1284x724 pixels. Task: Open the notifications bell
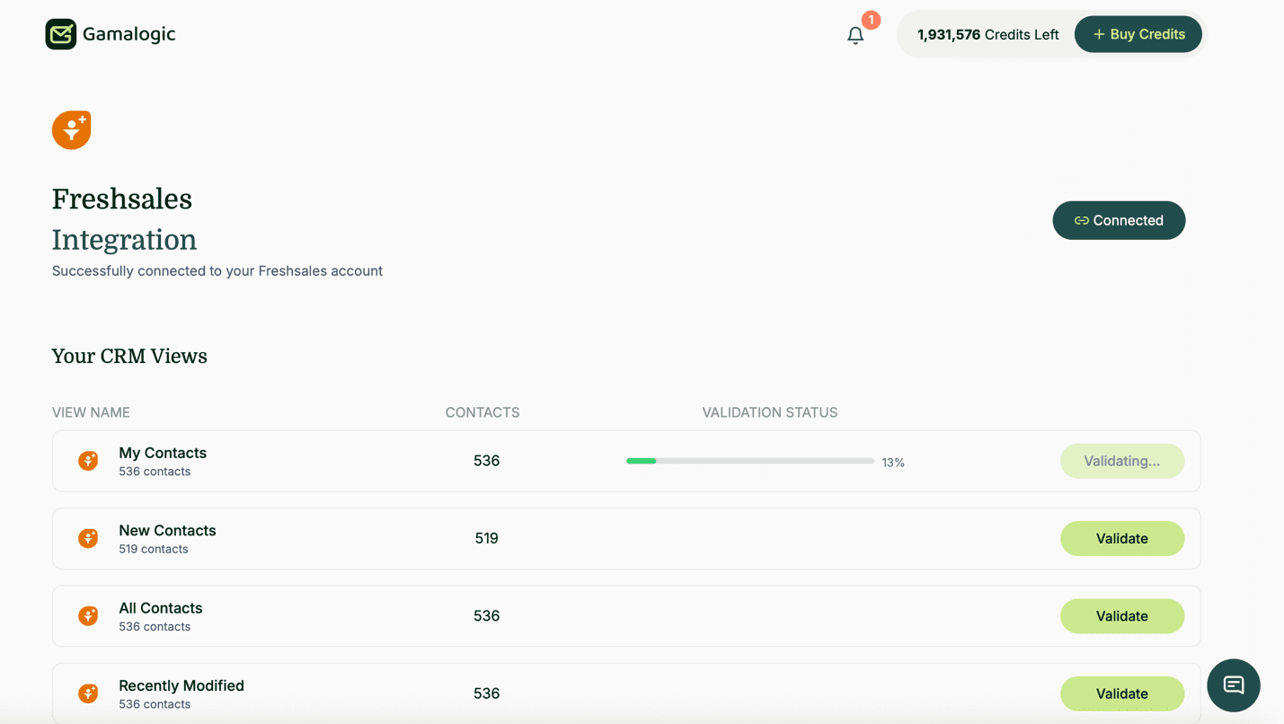(x=855, y=35)
